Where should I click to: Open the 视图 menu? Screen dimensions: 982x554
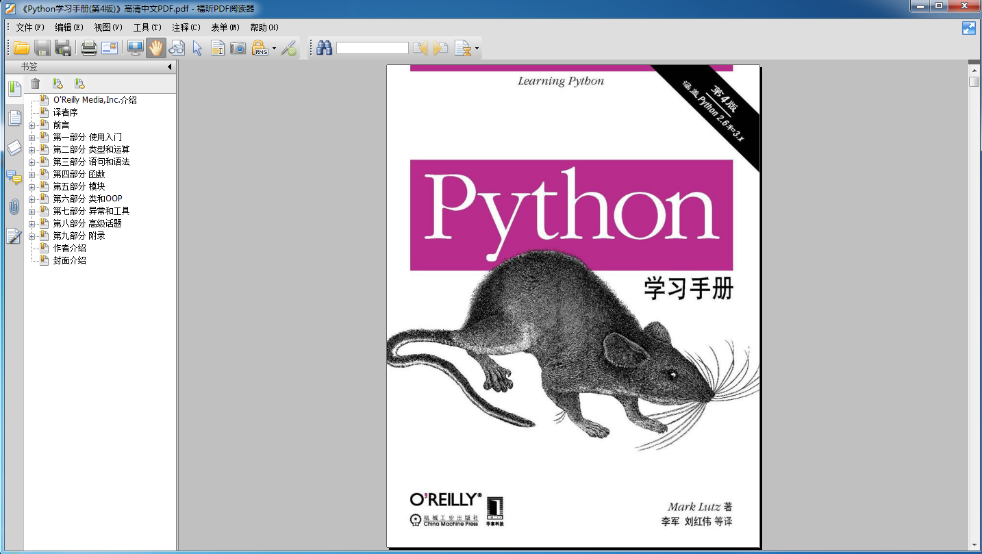click(x=107, y=27)
